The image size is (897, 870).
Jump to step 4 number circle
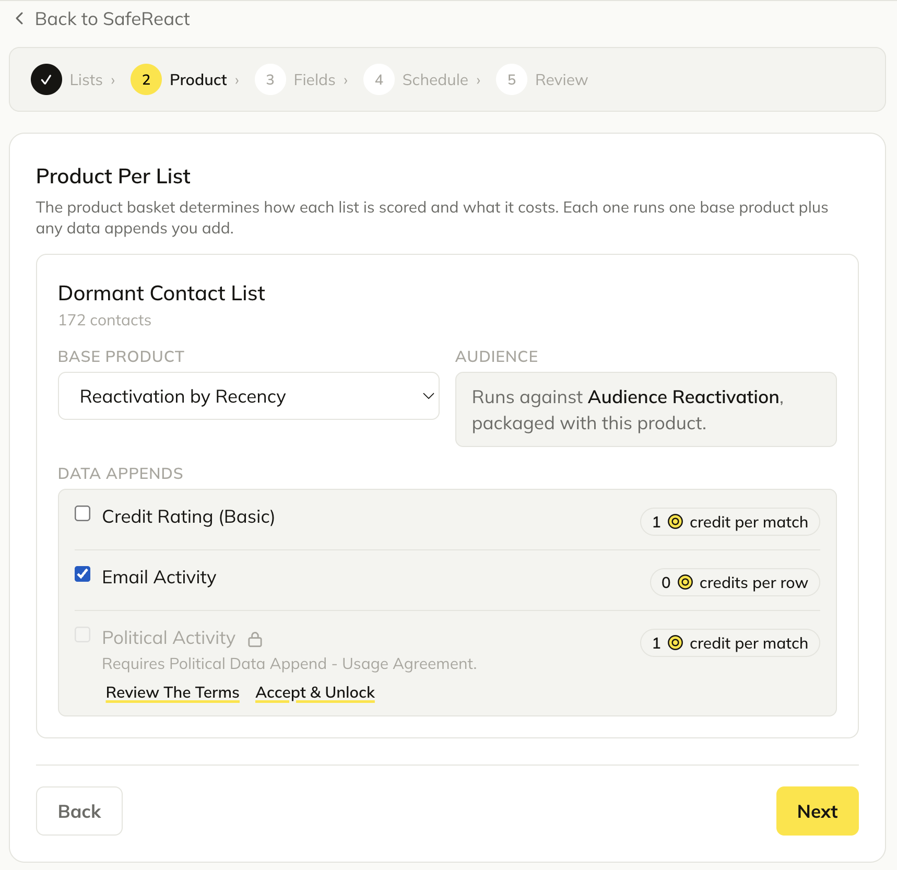click(x=379, y=79)
